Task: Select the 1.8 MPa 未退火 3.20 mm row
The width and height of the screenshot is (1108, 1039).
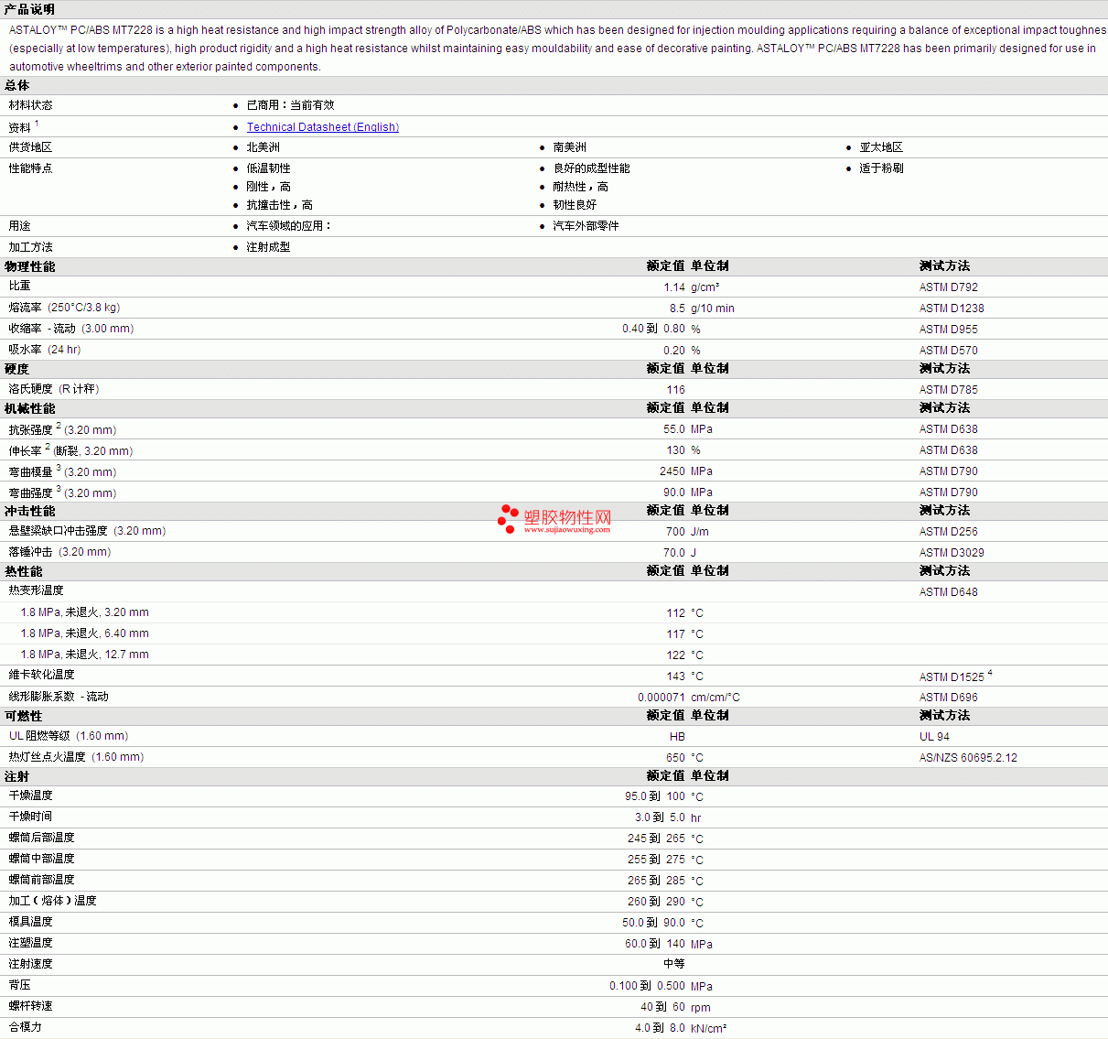Action: click(x=554, y=612)
